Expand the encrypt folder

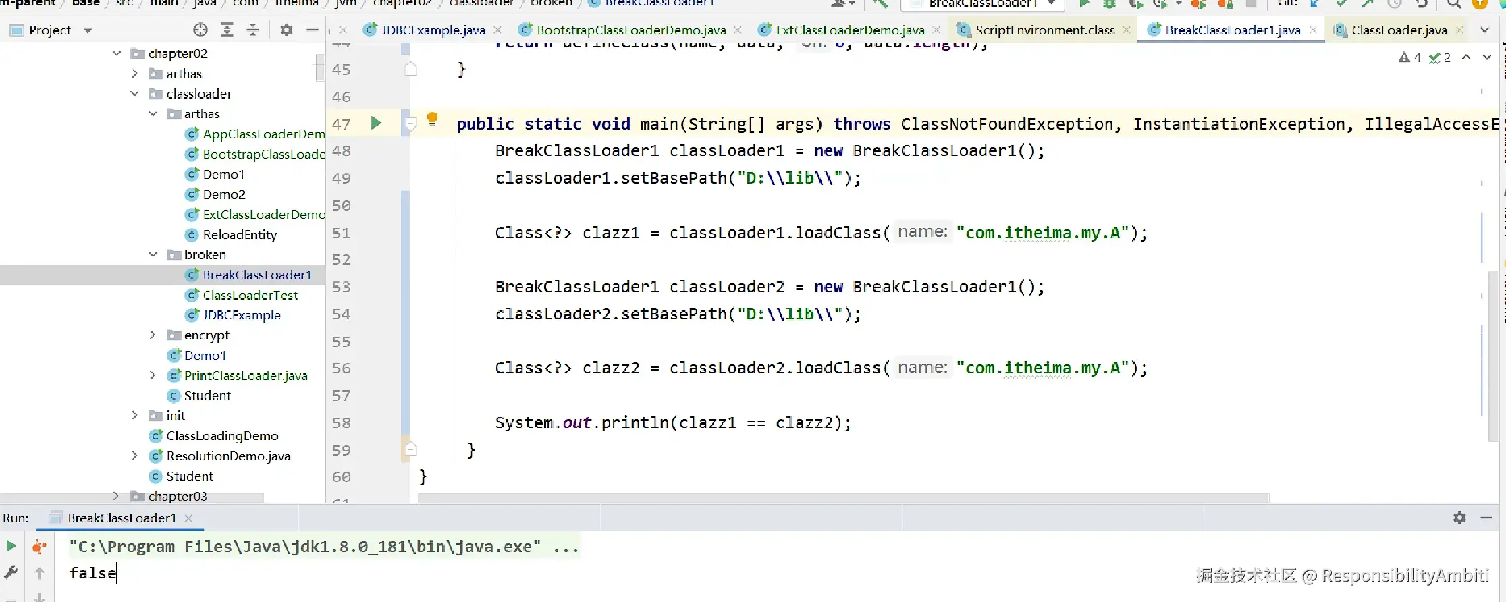[153, 335]
